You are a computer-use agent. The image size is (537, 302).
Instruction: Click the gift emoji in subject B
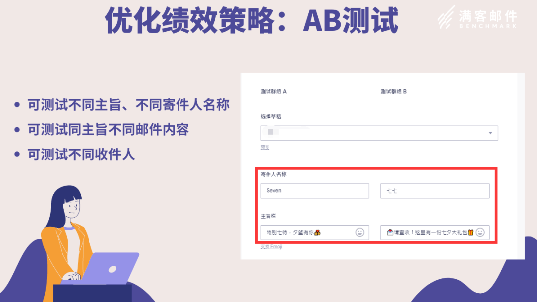pyautogui.click(x=471, y=232)
